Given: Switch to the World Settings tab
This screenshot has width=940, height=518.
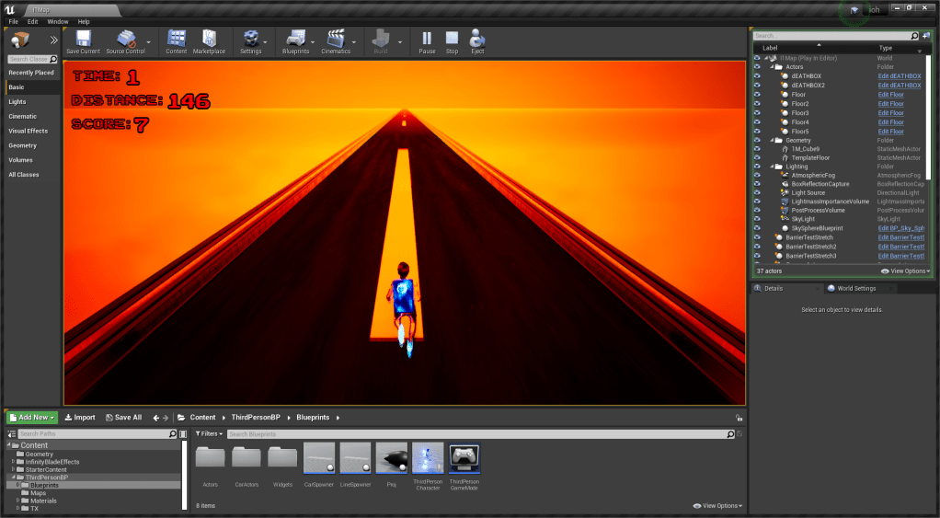Looking at the screenshot, I should (x=855, y=288).
